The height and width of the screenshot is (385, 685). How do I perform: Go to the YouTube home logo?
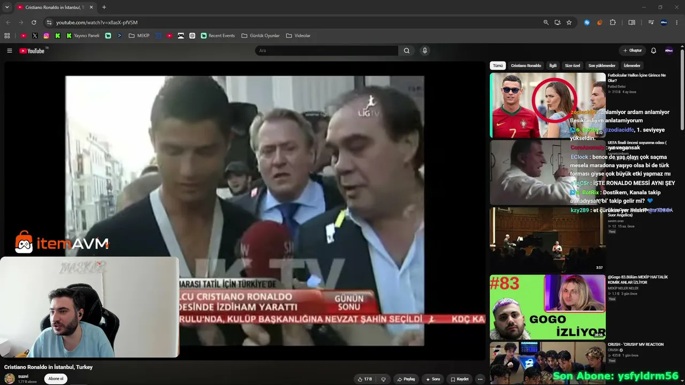[32, 51]
